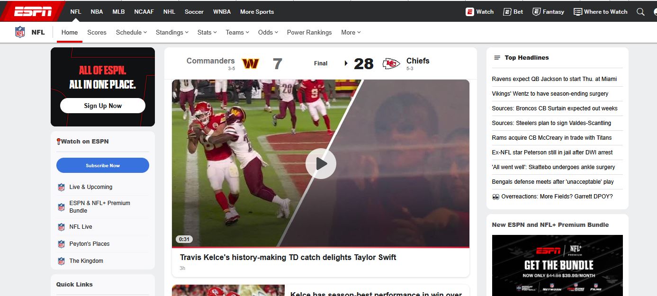Click the Watch icon in top bar
The width and height of the screenshot is (657, 296).
[x=470, y=12]
